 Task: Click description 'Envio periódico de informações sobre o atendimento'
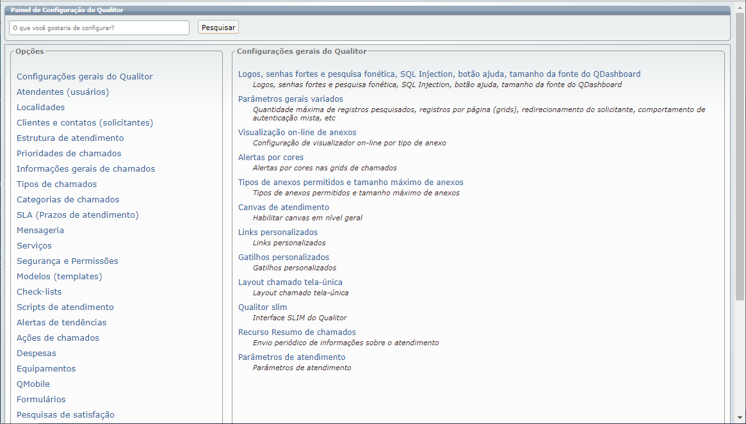346,343
